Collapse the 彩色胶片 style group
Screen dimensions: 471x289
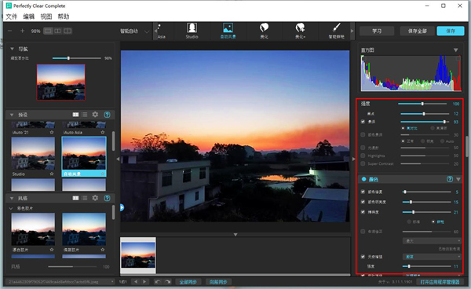[11, 208]
